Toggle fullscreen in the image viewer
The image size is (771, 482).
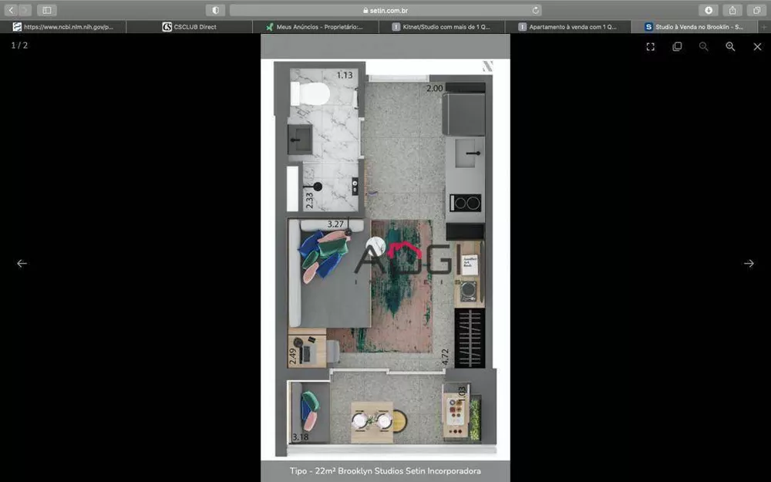(651, 46)
